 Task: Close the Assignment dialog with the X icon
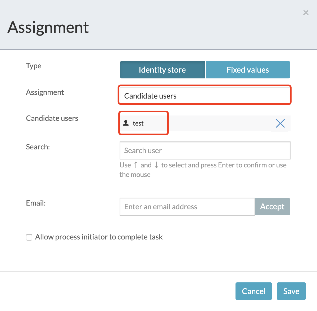tap(306, 13)
